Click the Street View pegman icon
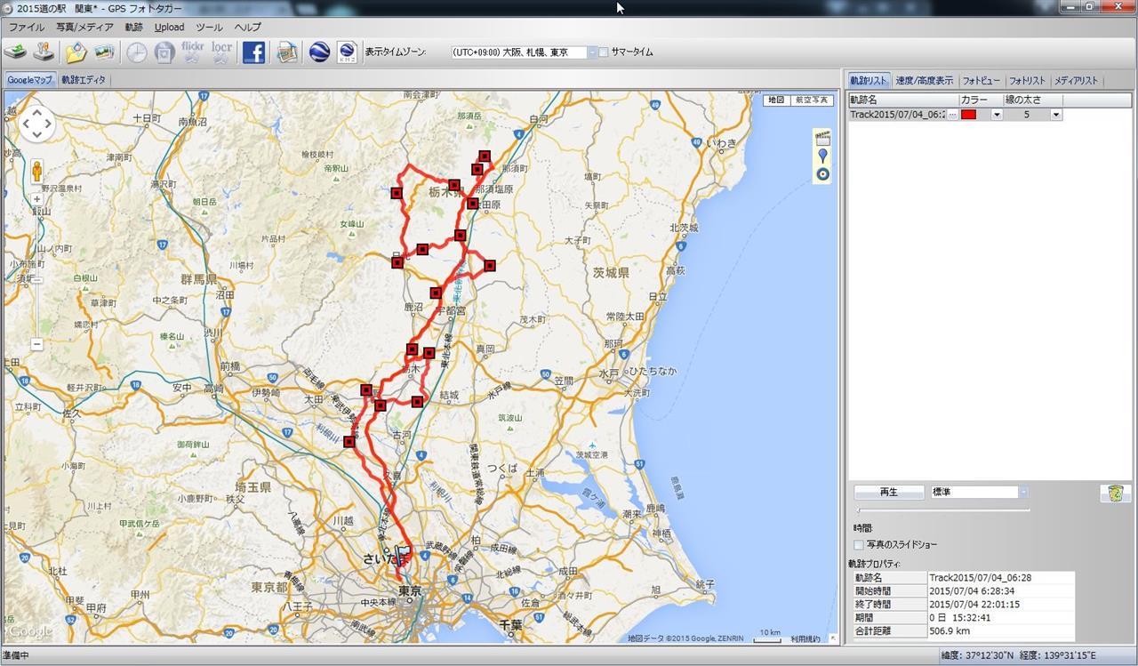Viewport: 1138px width, 666px height. 36,171
